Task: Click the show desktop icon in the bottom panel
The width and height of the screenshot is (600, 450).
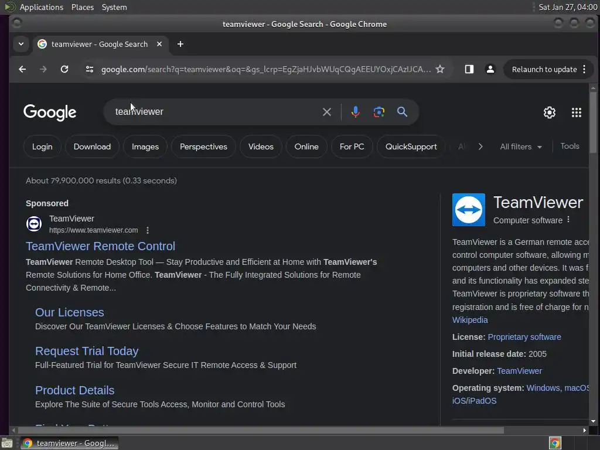Action: click(7, 443)
